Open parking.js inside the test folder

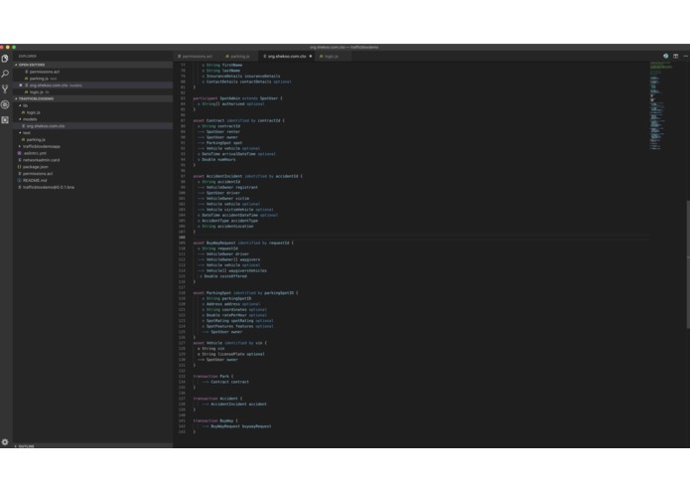tap(36, 139)
